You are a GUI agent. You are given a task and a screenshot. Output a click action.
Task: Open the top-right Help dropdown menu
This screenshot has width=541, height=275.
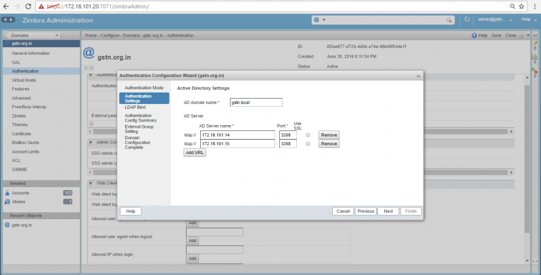click(x=529, y=20)
